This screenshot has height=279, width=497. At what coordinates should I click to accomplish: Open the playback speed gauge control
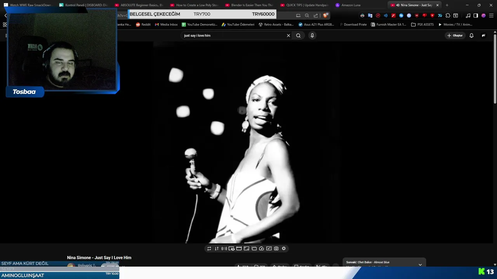coord(261,248)
